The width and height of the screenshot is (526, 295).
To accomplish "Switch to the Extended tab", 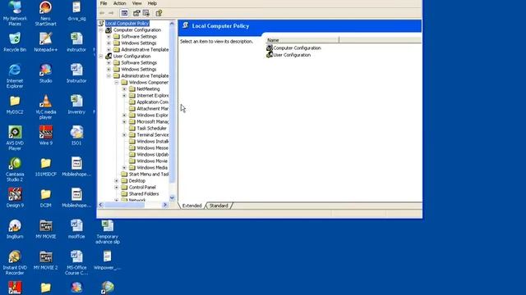I will point(191,206).
